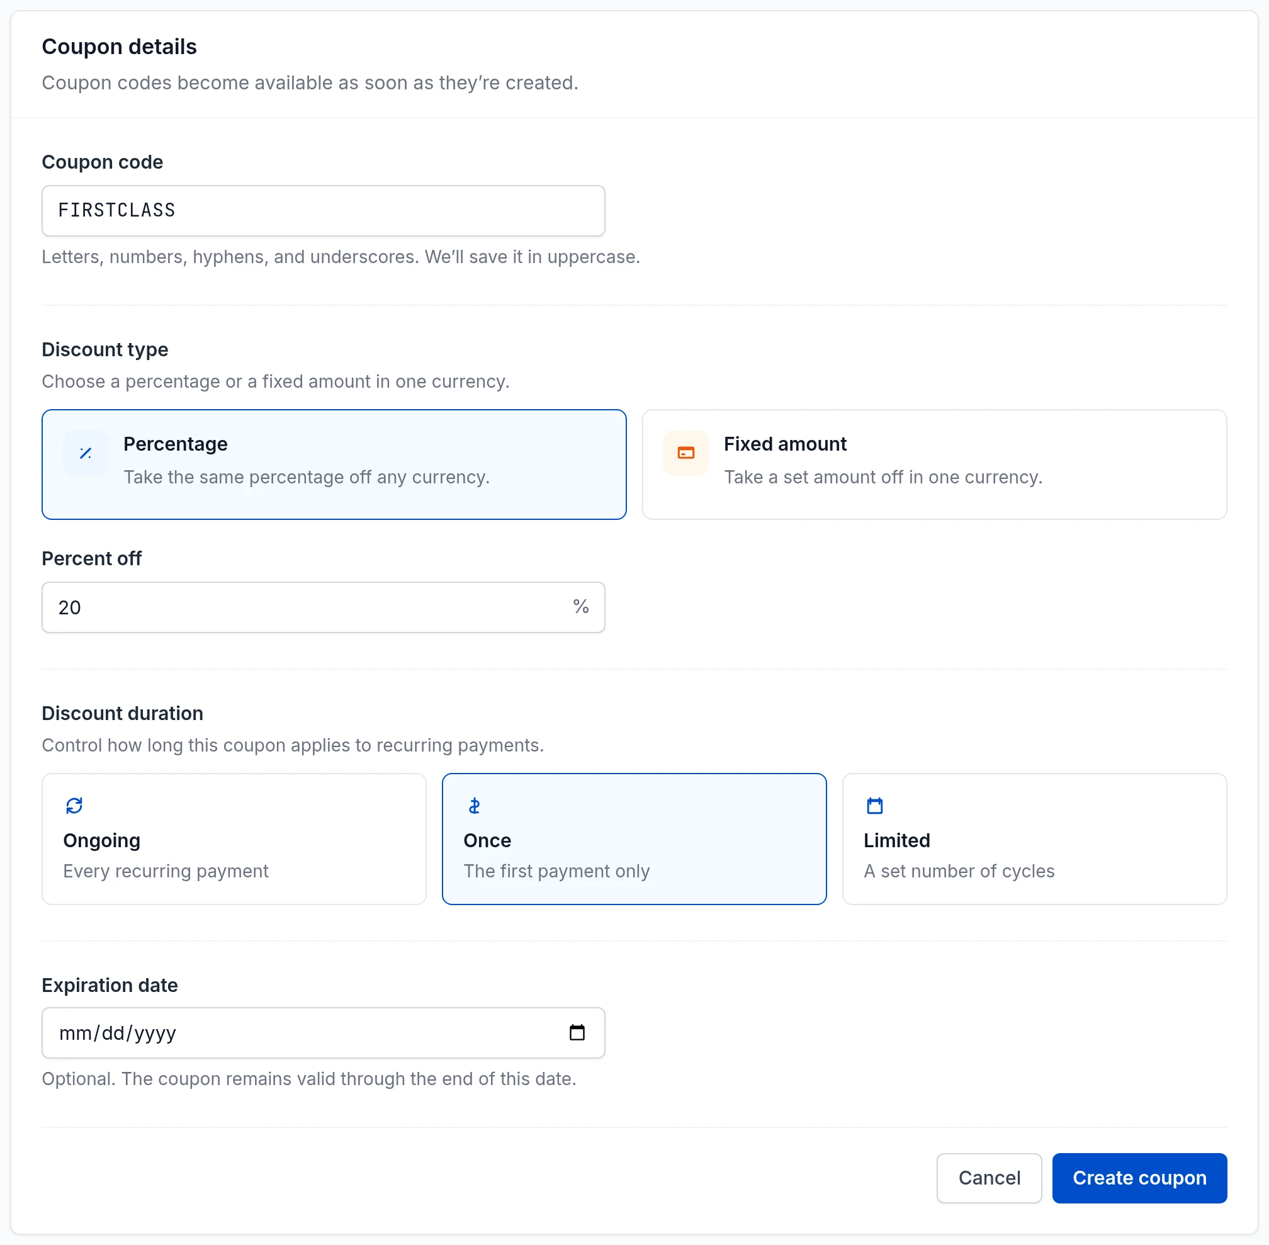Viewport: 1269px width, 1245px height.
Task: Click into the Percent off field
Action: tap(324, 607)
